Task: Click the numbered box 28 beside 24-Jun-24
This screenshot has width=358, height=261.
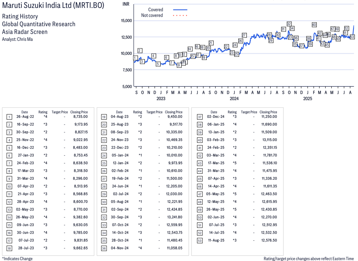Action: [x=104, y=187]
